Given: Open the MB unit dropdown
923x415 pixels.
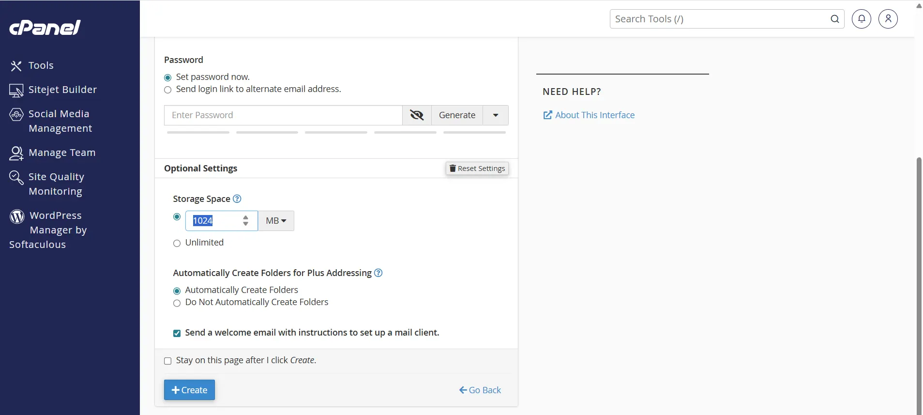Looking at the screenshot, I should [x=276, y=221].
